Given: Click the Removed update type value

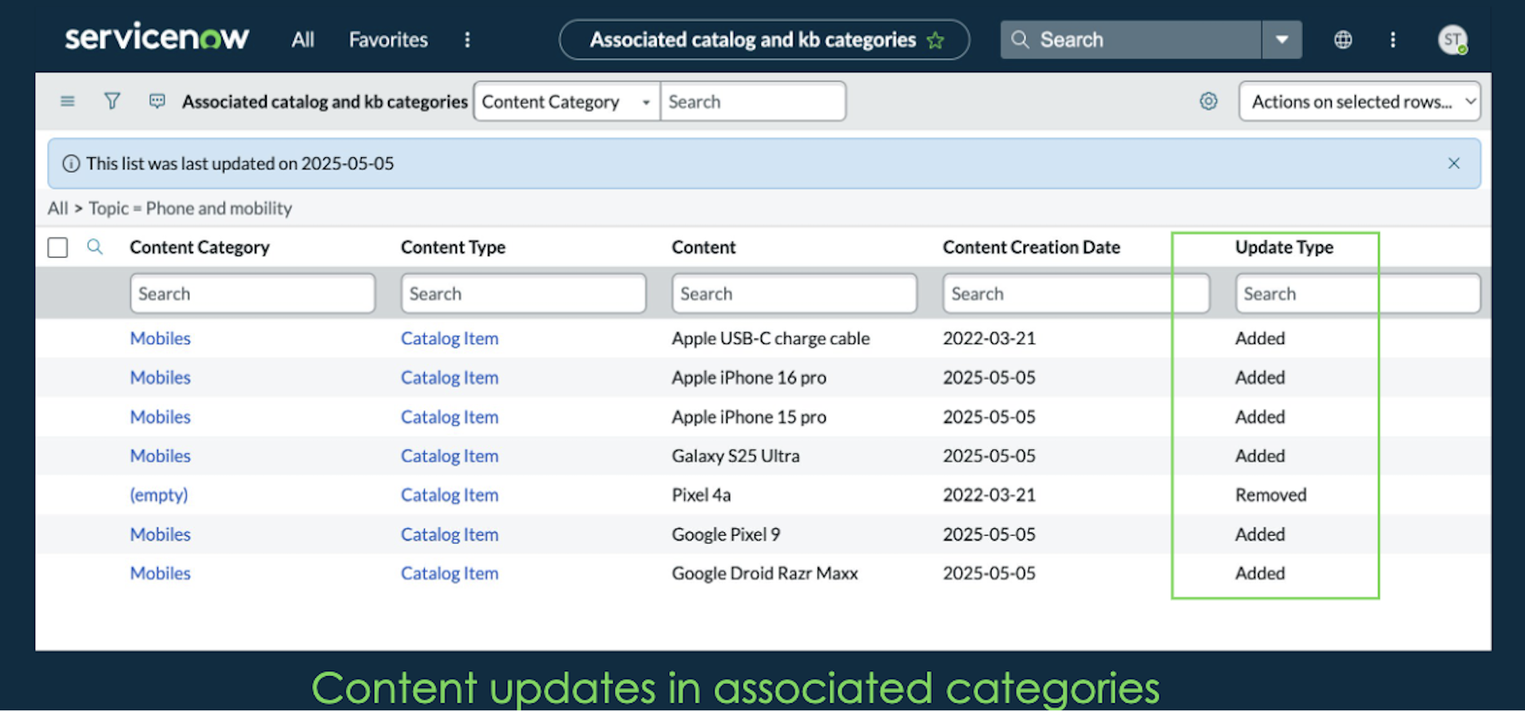Looking at the screenshot, I should click(x=1270, y=495).
